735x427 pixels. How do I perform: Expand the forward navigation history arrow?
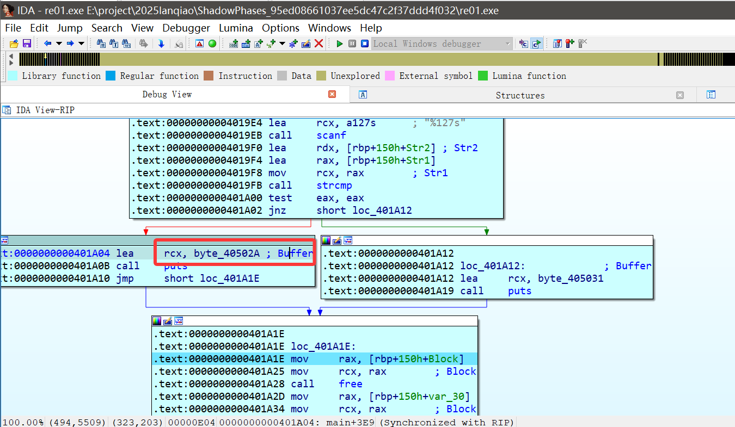[81, 44]
